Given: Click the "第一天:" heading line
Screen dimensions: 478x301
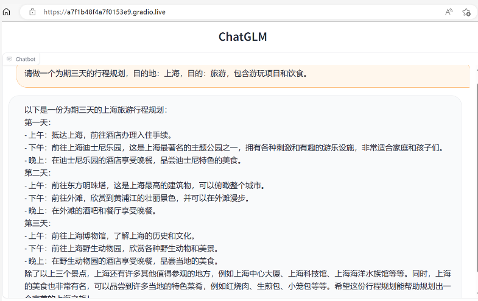Looking at the screenshot, I should point(38,122).
